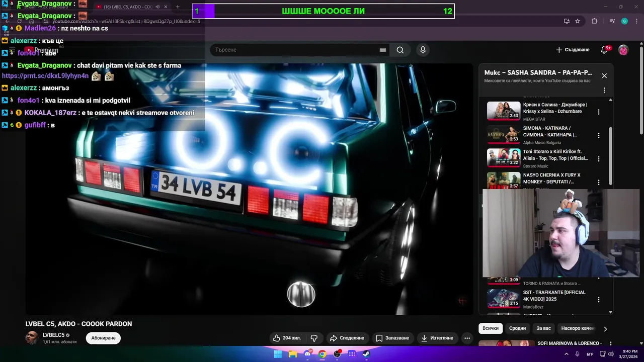Dislike the video
Screen dimensions: 644x362
(x=314, y=338)
